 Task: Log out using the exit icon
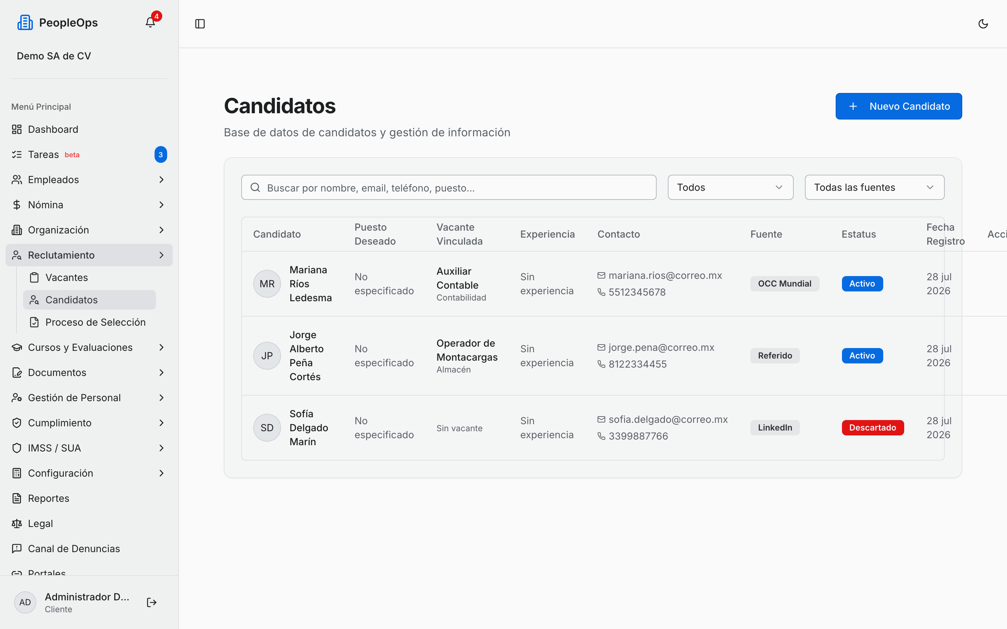152,602
